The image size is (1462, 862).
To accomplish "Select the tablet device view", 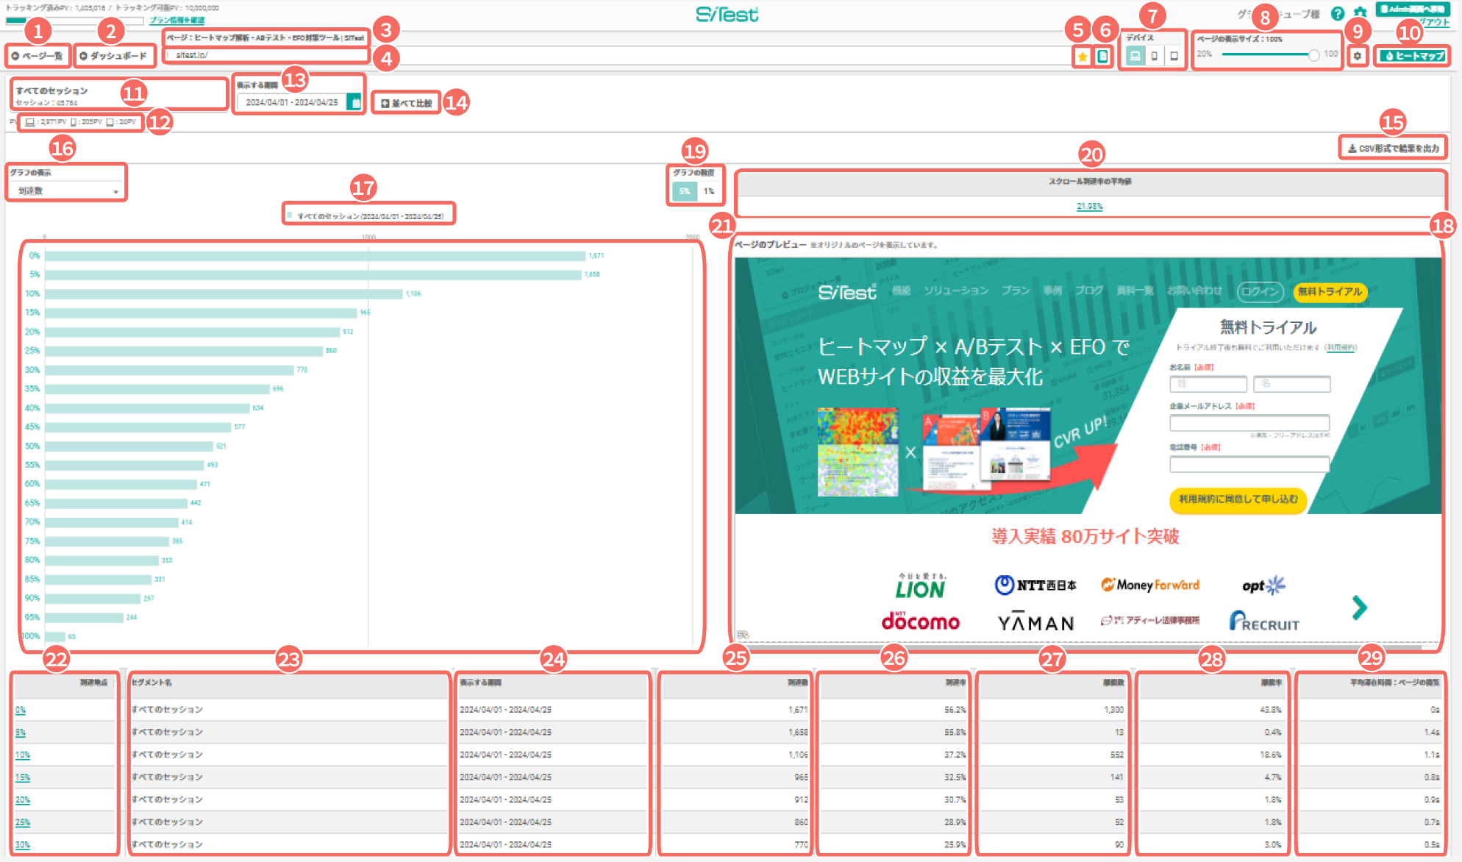I will coord(1174,56).
